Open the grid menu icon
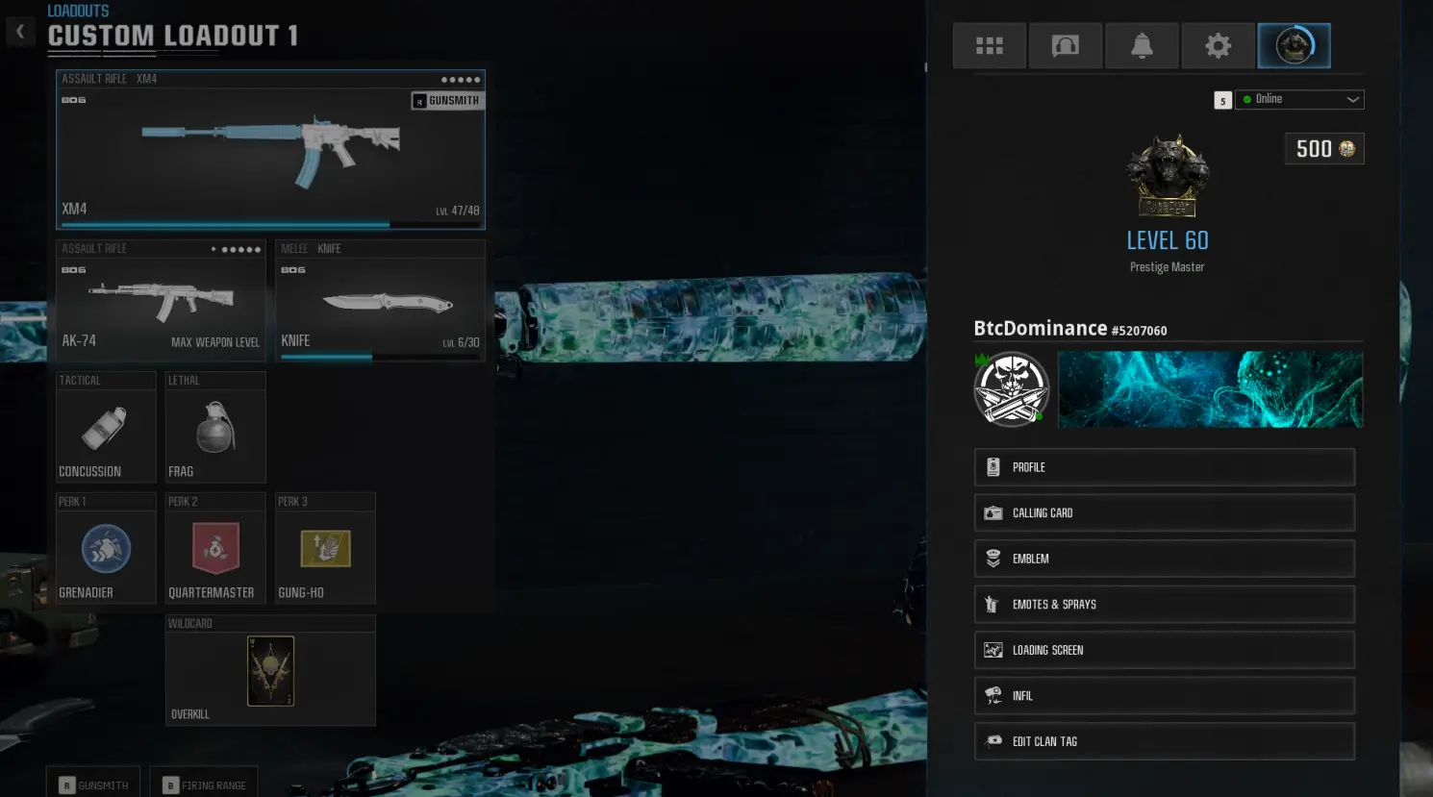The width and height of the screenshot is (1433, 797). [x=989, y=45]
